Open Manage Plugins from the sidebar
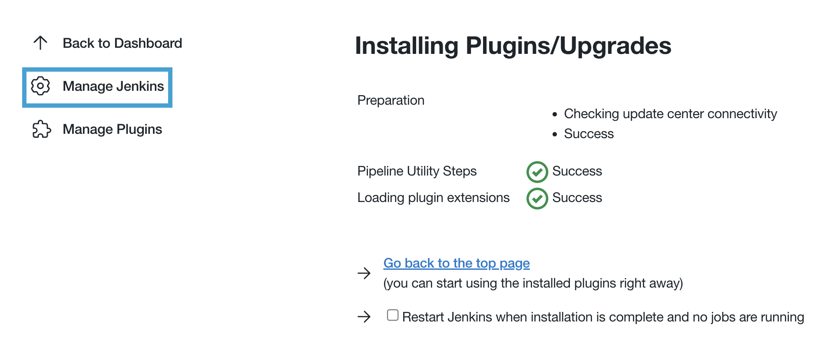This screenshot has width=821, height=351. (x=112, y=129)
